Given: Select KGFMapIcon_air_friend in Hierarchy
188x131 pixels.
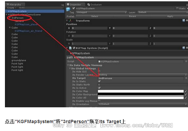Looking at the screenshot, I should (28, 31).
